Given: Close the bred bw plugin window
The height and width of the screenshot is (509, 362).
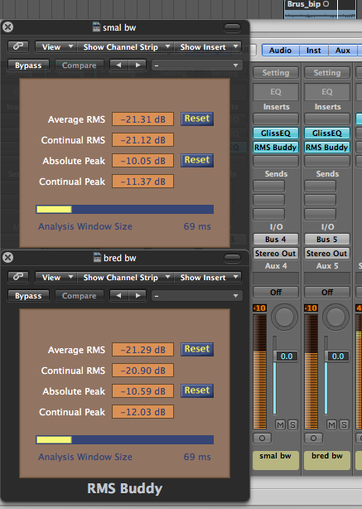Looking at the screenshot, I should coord(7,258).
